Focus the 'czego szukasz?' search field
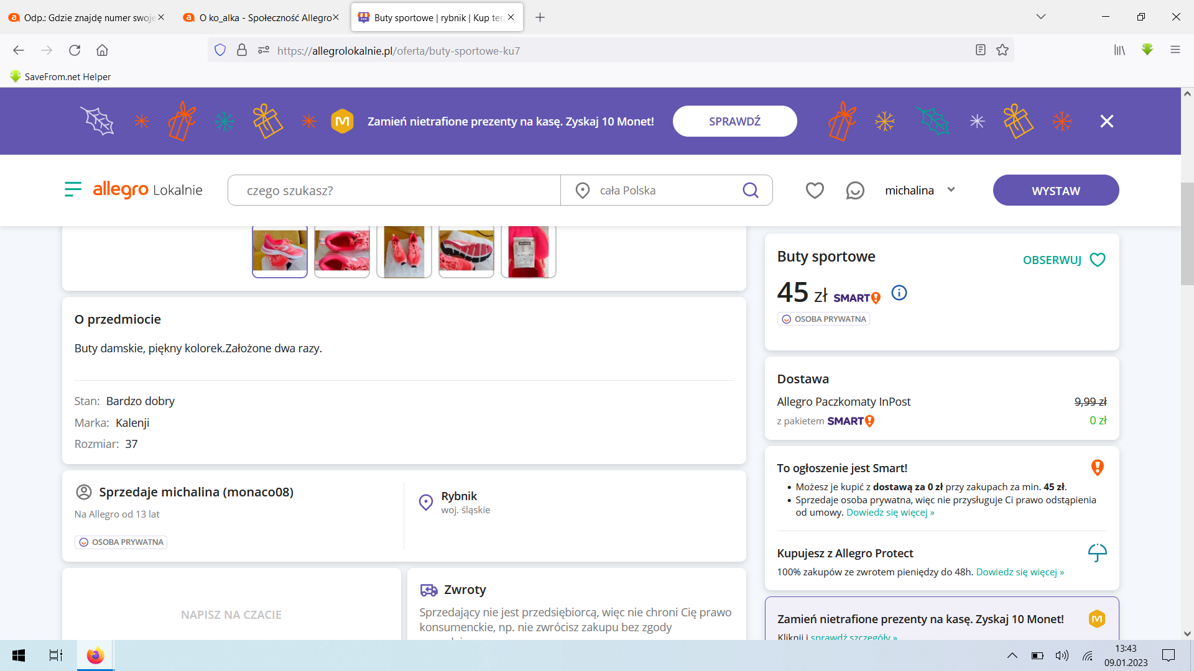The image size is (1194, 671). 394,190
